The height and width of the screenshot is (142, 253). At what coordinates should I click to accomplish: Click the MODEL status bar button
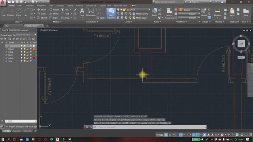click(x=160, y=135)
